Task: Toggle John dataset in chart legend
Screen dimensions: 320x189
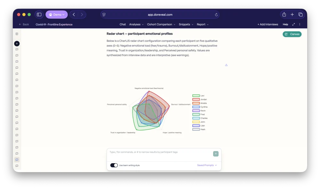Action: (x=199, y=122)
